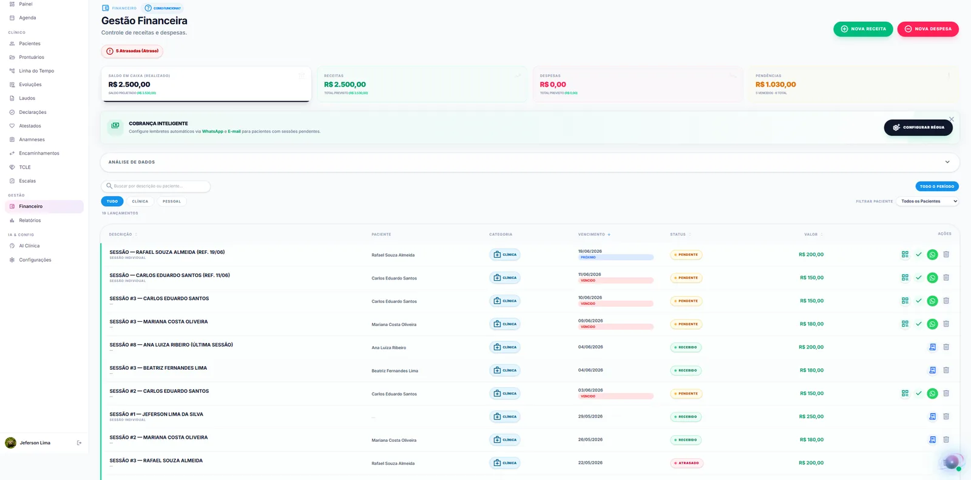The width and height of the screenshot is (971, 480).
Task: Delete Sessão #8 Ana Luiza Ribeiro entry
Action: coord(946,347)
